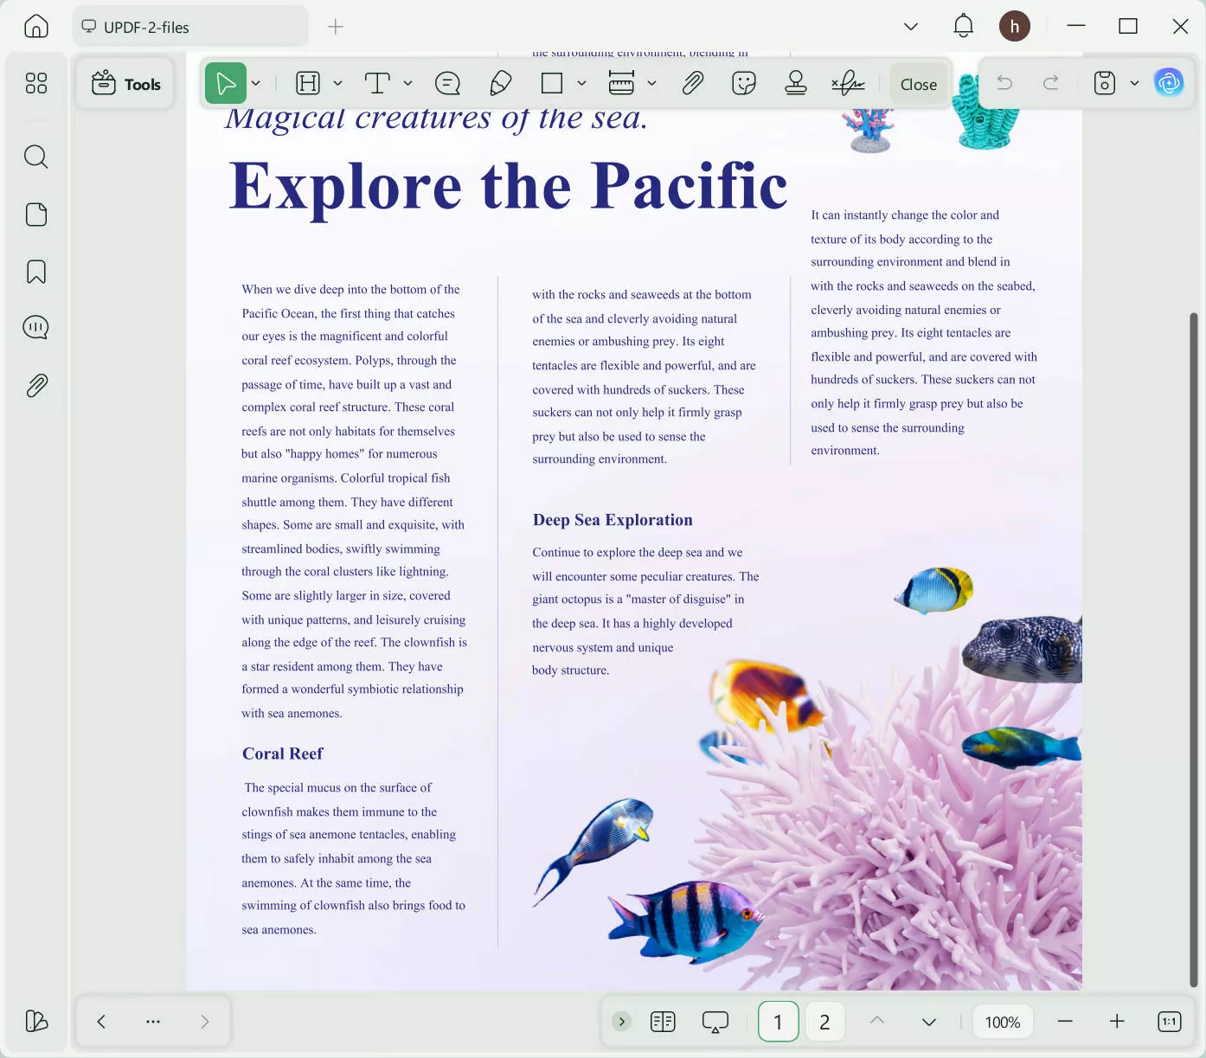This screenshot has width=1206, height=1058.
Task: Click the Tools button
Action: tap(126, 84)
